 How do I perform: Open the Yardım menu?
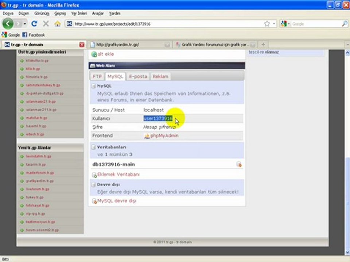click(x=114, y=13)
